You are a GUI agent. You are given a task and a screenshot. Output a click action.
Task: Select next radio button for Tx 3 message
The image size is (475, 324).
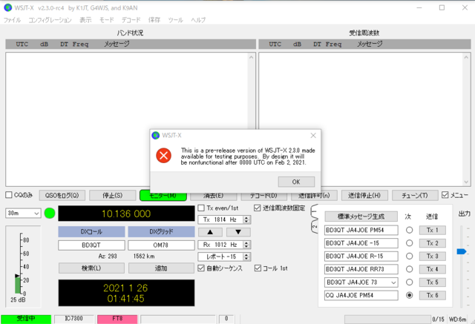point(409,257)
